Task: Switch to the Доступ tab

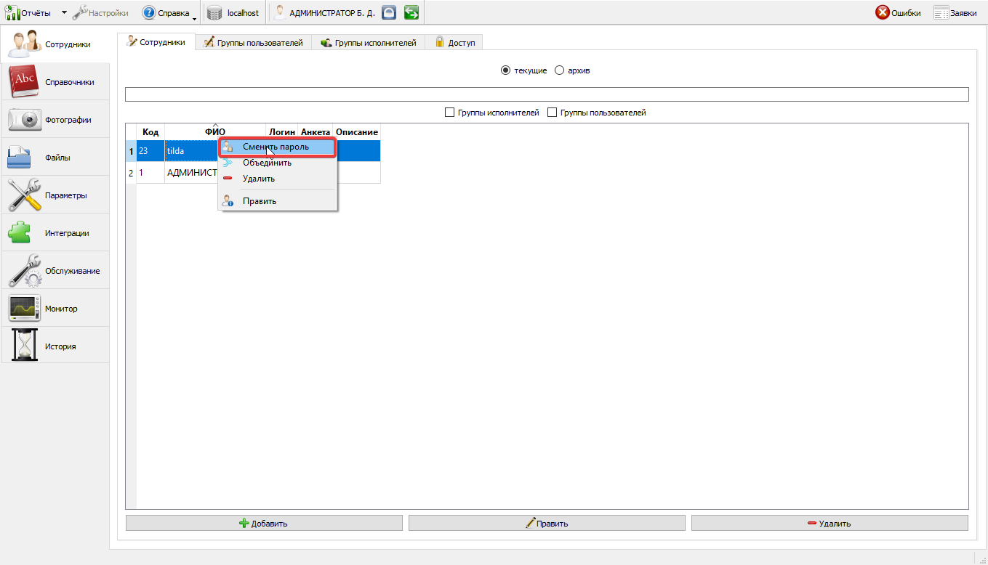Action: click(454, 43)
